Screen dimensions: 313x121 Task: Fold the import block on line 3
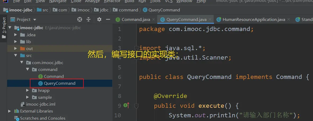[x=137, y=48]
